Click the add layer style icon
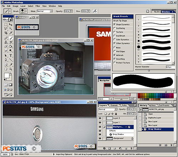178x157 pixels. 104,148
